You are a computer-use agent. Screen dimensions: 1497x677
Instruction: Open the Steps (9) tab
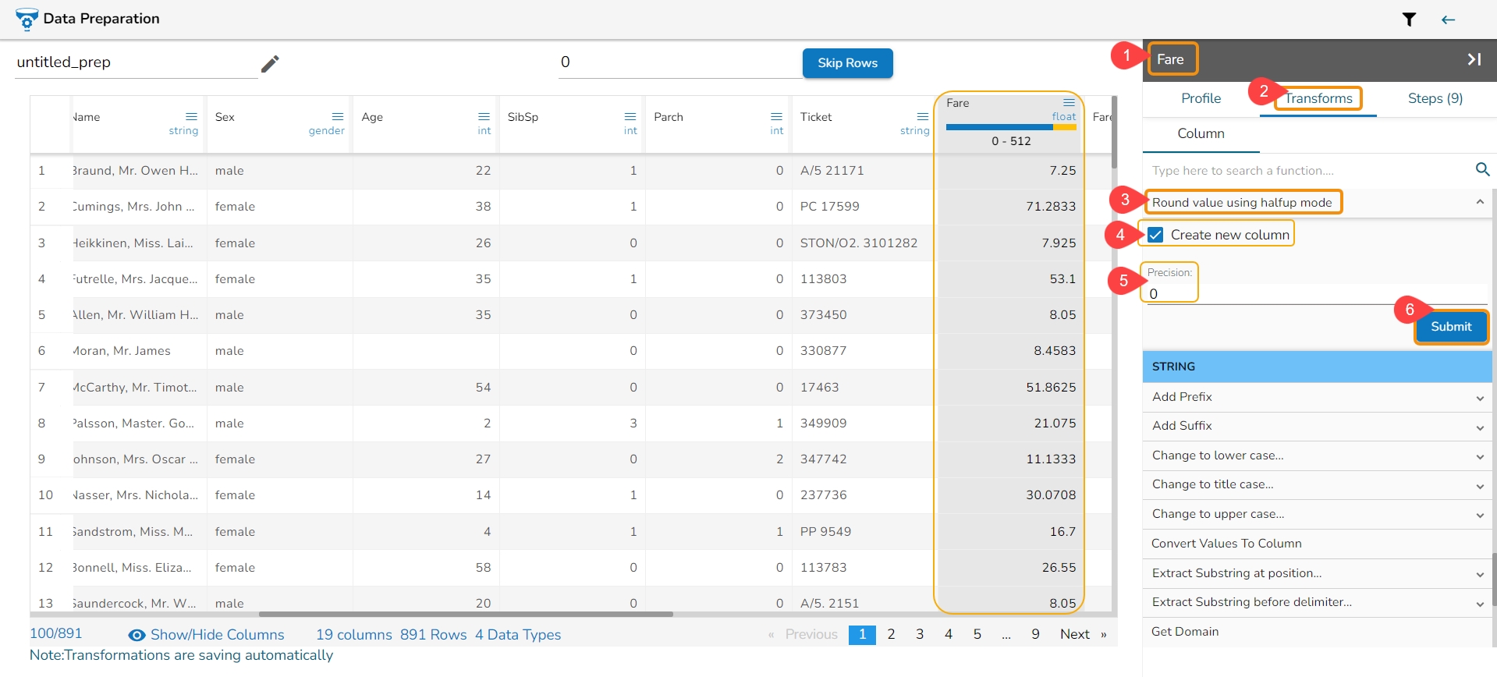coord(1435,98)
